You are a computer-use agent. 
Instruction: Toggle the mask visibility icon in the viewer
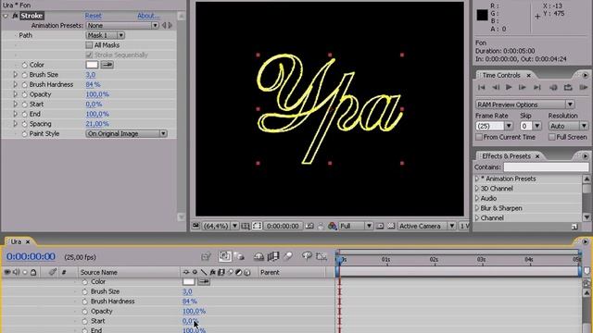pos(258,226)
